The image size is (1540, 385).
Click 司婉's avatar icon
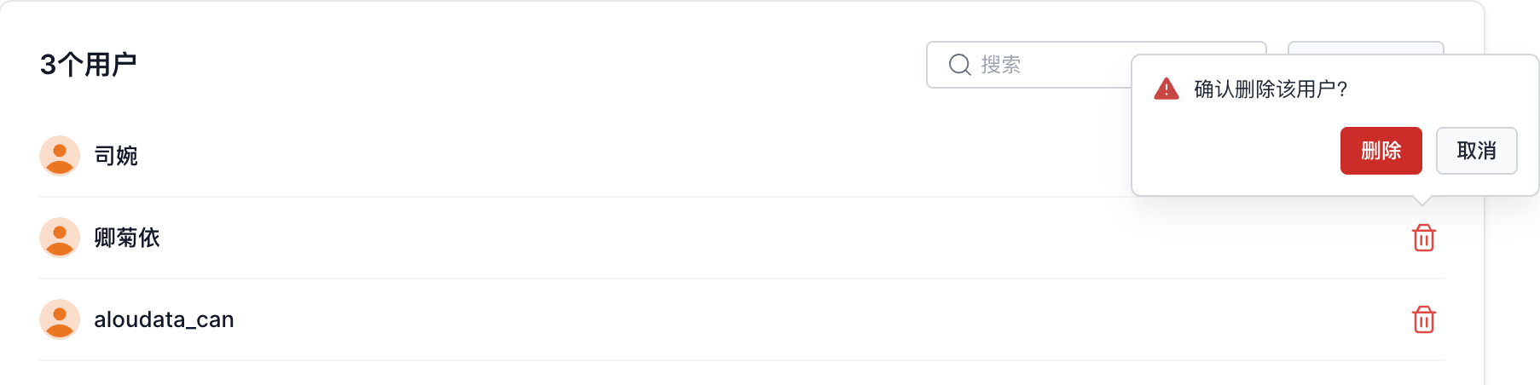click(x=60, y=156)
